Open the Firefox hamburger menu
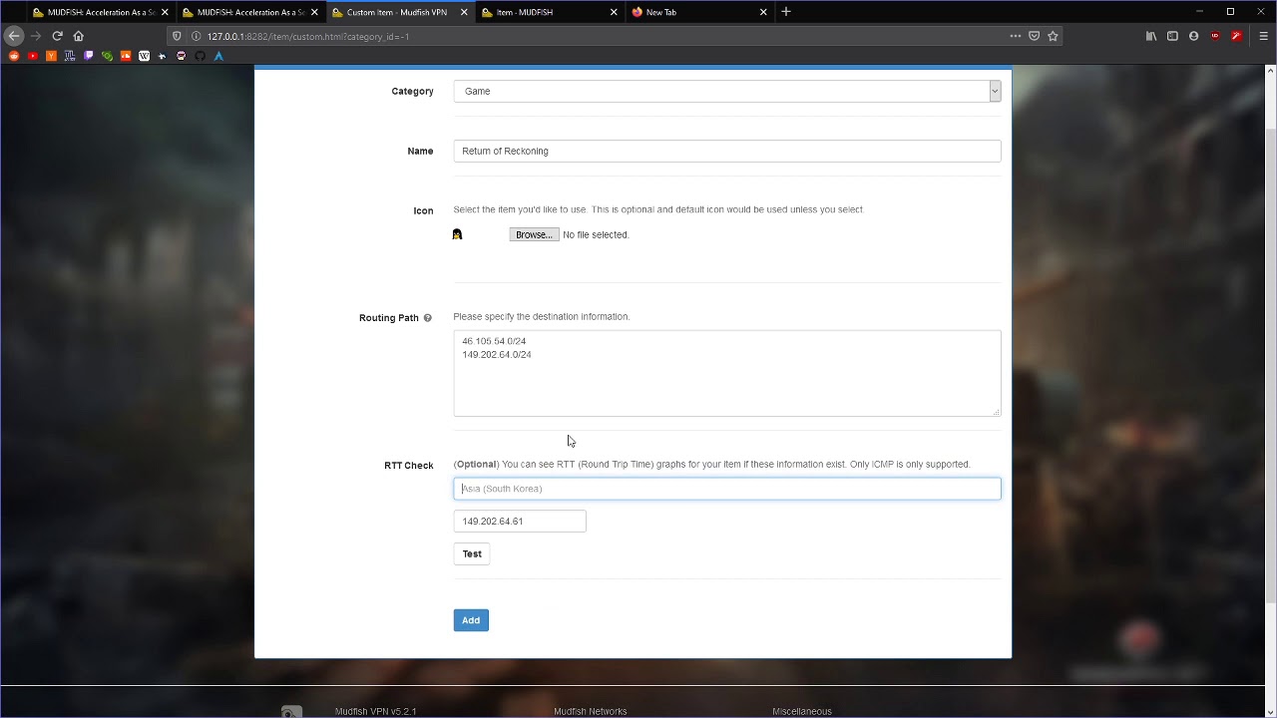The width and height of the screenshot is (1277, 718). [1263, 36]
